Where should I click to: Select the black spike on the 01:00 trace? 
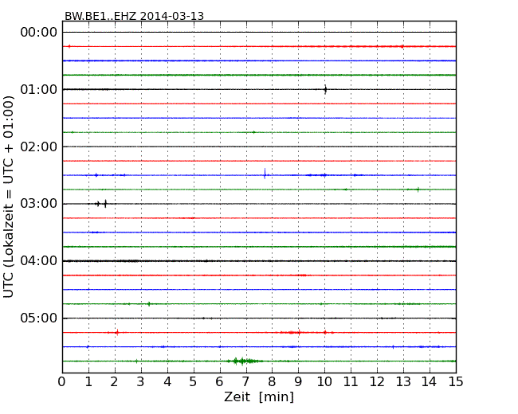(x=325, y=89)
